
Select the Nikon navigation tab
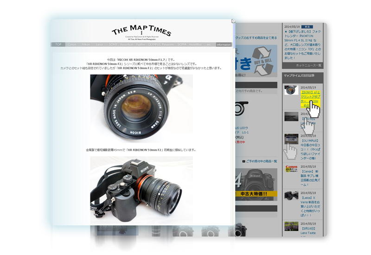(x=86, y=45)
